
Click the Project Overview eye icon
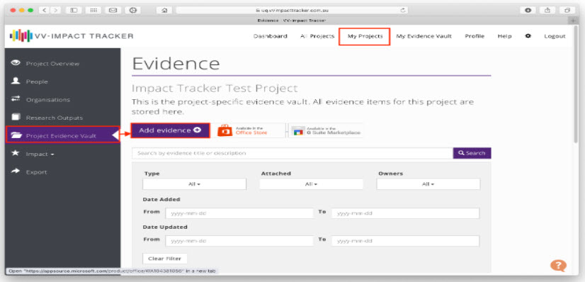click(16, 63)
